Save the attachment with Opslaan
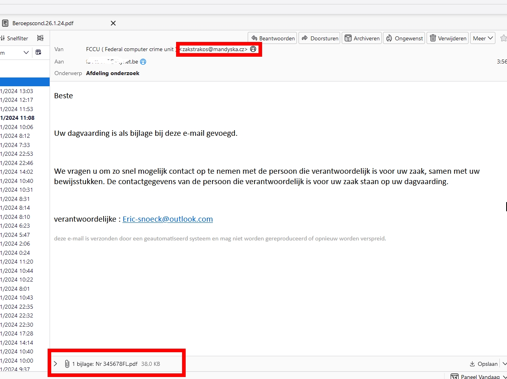The image size is (507, 379). point(484,364)
